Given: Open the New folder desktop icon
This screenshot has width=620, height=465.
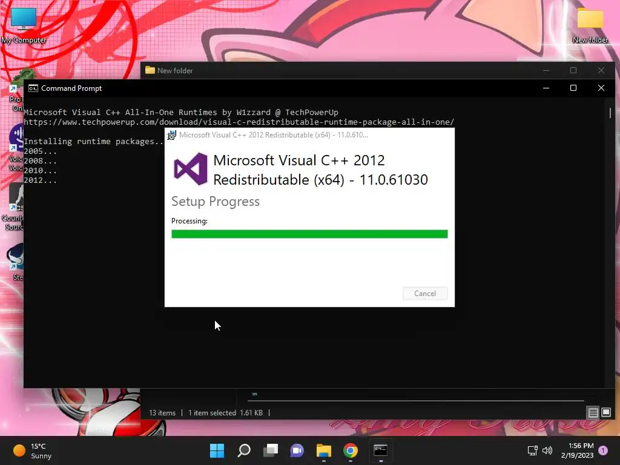Looking at the screenshot, I should 590,24.
